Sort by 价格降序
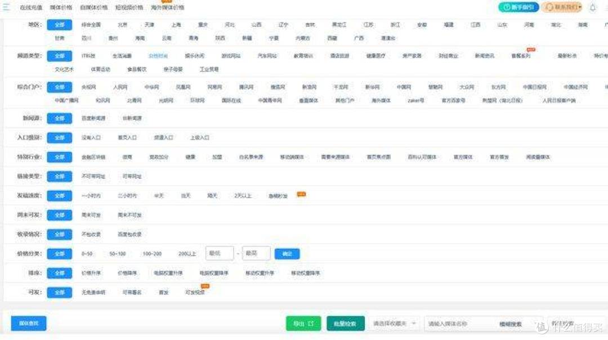608x340 pixels. point(128,274)
